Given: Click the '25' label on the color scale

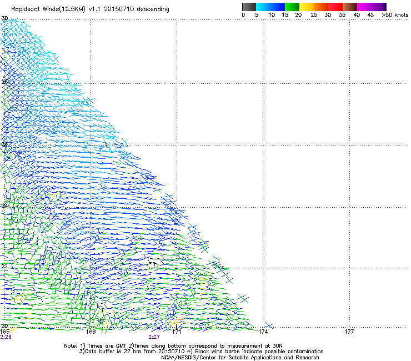Looking at the screenshot, I should click(x=314, y=15).
